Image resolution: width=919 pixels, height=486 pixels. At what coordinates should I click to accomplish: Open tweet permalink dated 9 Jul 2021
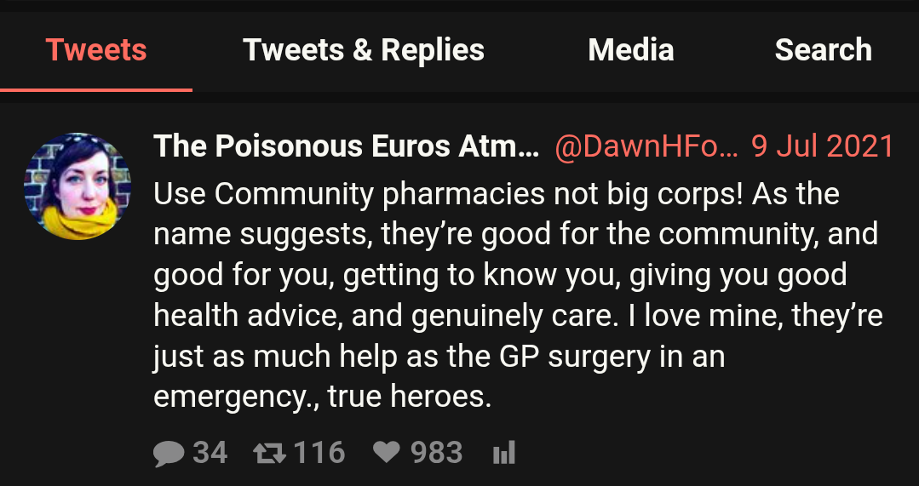coord(823,146)
